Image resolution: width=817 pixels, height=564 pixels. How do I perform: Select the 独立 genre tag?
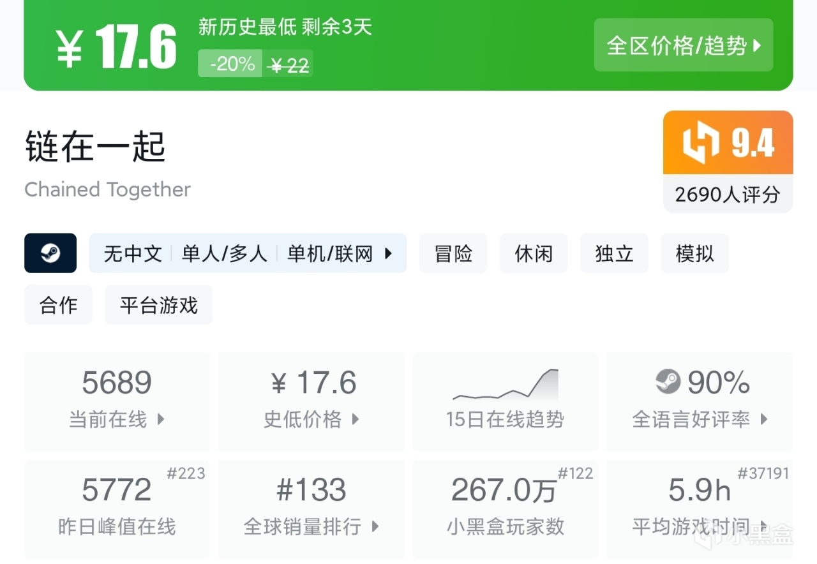coord(614,253)
